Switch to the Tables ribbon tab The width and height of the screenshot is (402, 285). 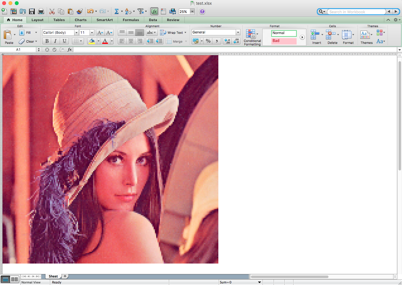tap(59, 20)
